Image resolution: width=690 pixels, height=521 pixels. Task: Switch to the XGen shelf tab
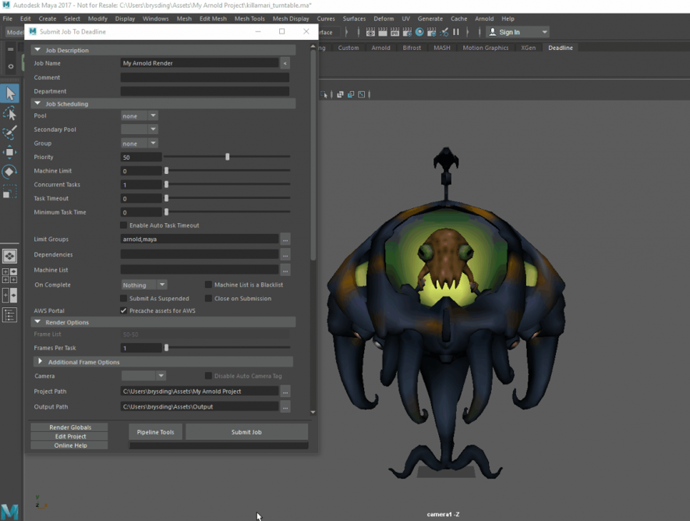528,48
